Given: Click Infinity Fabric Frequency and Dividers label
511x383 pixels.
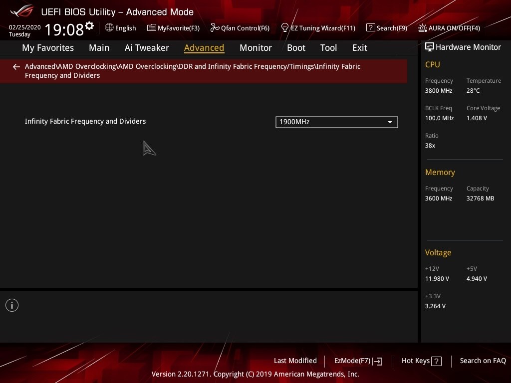Looking at the screenshot, I should click(85, 121).
